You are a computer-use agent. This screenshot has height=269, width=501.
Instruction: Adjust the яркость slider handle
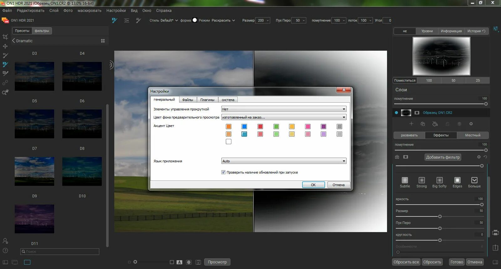click(x=482, y=205)
